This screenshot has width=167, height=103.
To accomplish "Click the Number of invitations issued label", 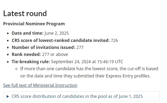I will [43, 47].
